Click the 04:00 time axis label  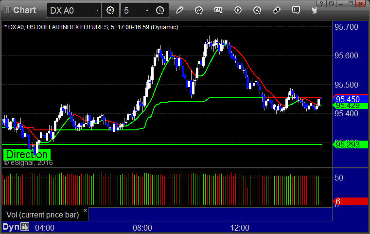45,228
